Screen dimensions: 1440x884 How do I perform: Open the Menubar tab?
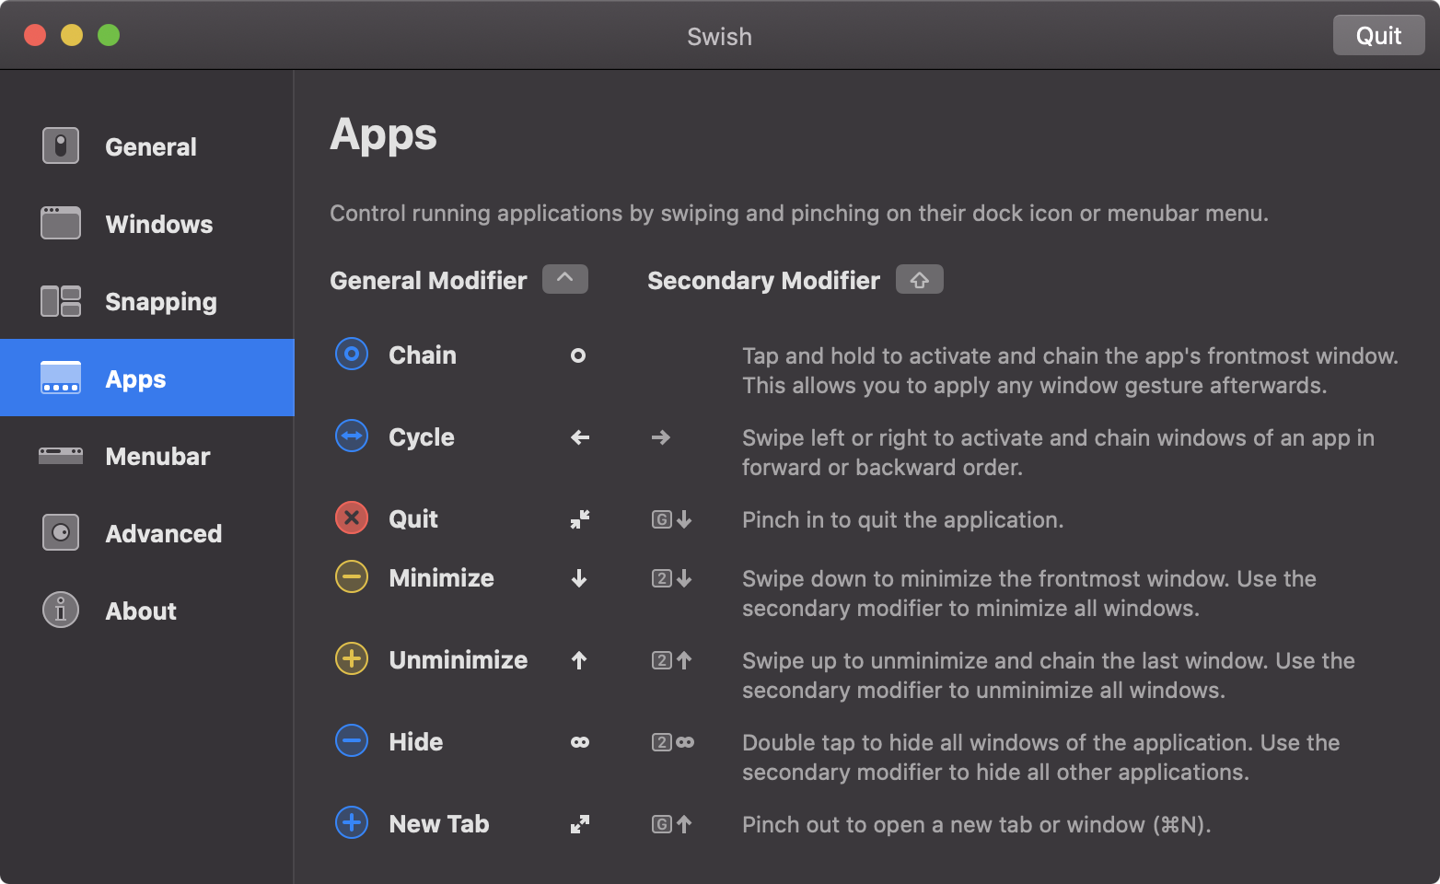[147, 456]
